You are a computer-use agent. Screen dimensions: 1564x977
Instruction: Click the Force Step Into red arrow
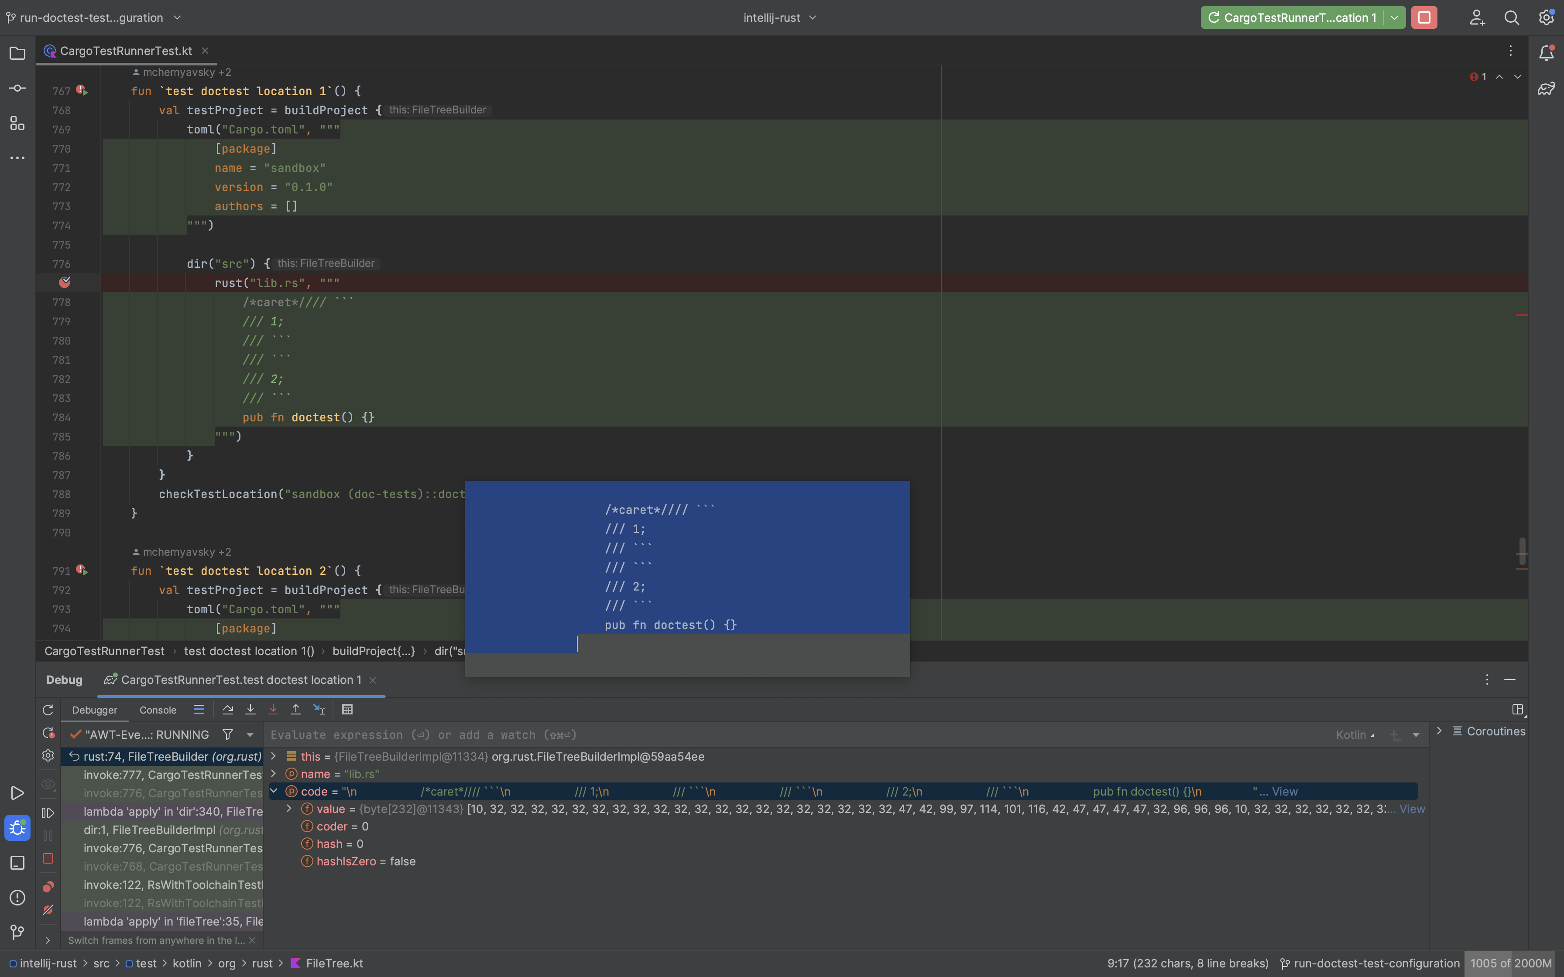coord(273,710)
